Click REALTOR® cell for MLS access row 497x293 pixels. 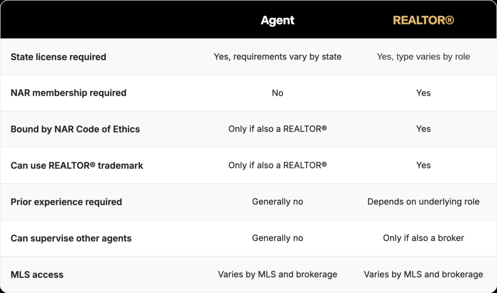(423, 274)
